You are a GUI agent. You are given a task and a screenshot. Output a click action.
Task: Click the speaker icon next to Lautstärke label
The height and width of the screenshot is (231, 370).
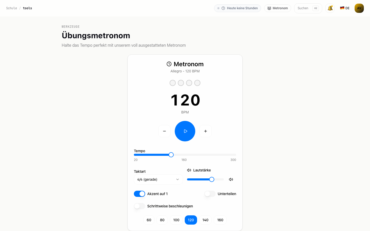tap(189, 170)
